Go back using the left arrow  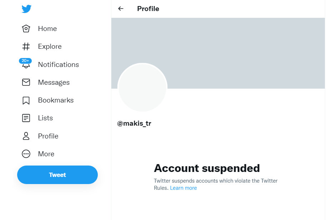121,9
